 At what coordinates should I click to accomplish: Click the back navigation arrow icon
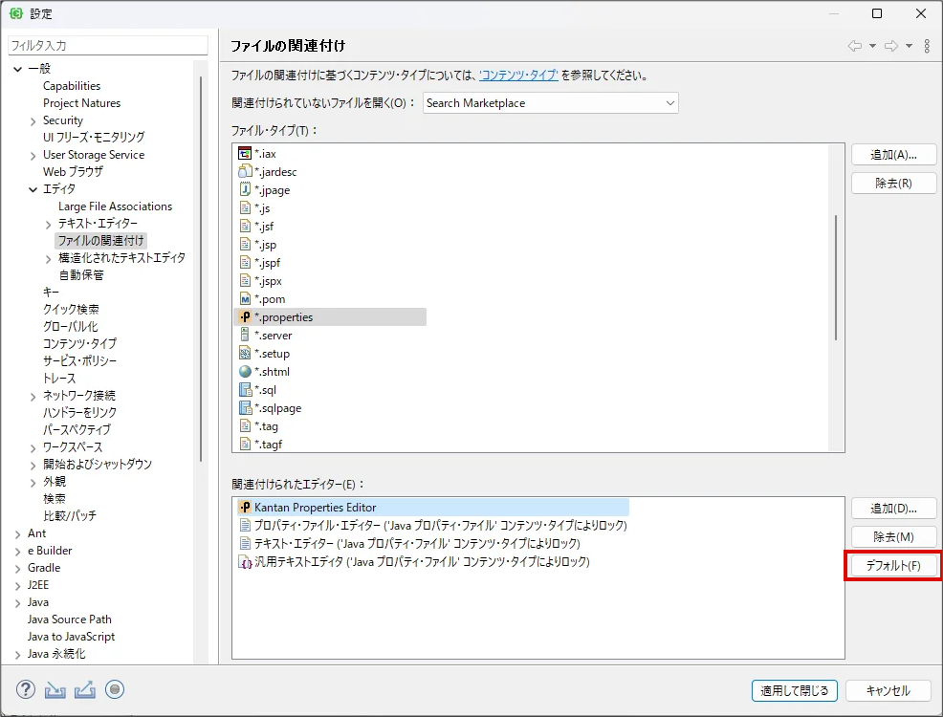coord(855,46)
